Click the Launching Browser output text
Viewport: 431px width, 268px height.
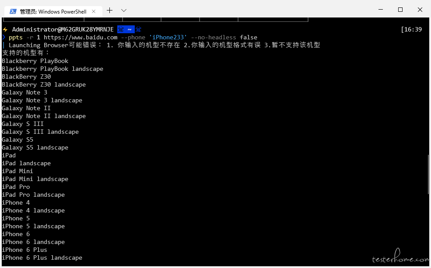(x=39, y=45)
